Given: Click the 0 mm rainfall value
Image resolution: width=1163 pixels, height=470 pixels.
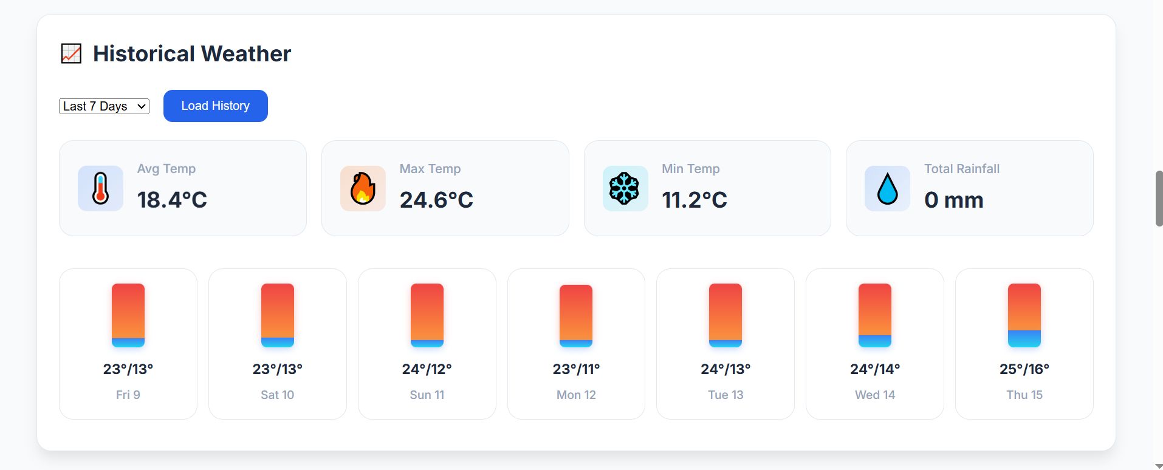Looking at the screenshot, I should [x=954, y=200].
